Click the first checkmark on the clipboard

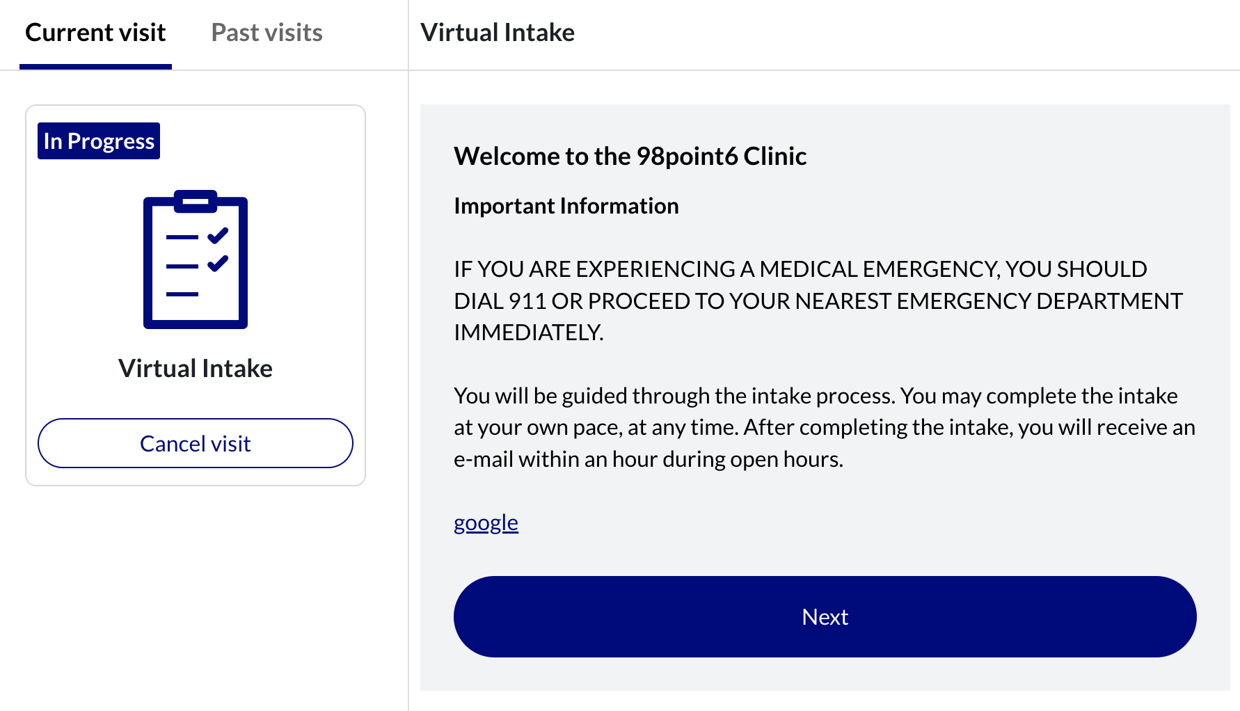point(218,236)
